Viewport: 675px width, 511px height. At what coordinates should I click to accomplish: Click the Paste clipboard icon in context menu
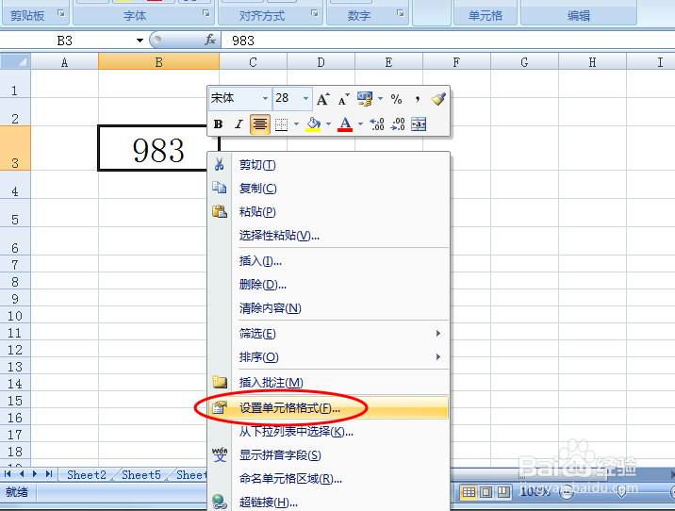220,211
